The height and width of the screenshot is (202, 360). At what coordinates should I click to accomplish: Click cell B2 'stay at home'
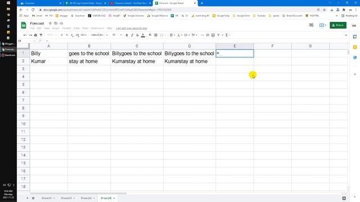point(89,61)
